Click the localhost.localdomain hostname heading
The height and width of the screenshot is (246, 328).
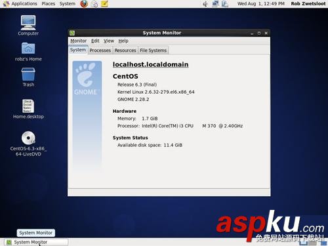150,65
